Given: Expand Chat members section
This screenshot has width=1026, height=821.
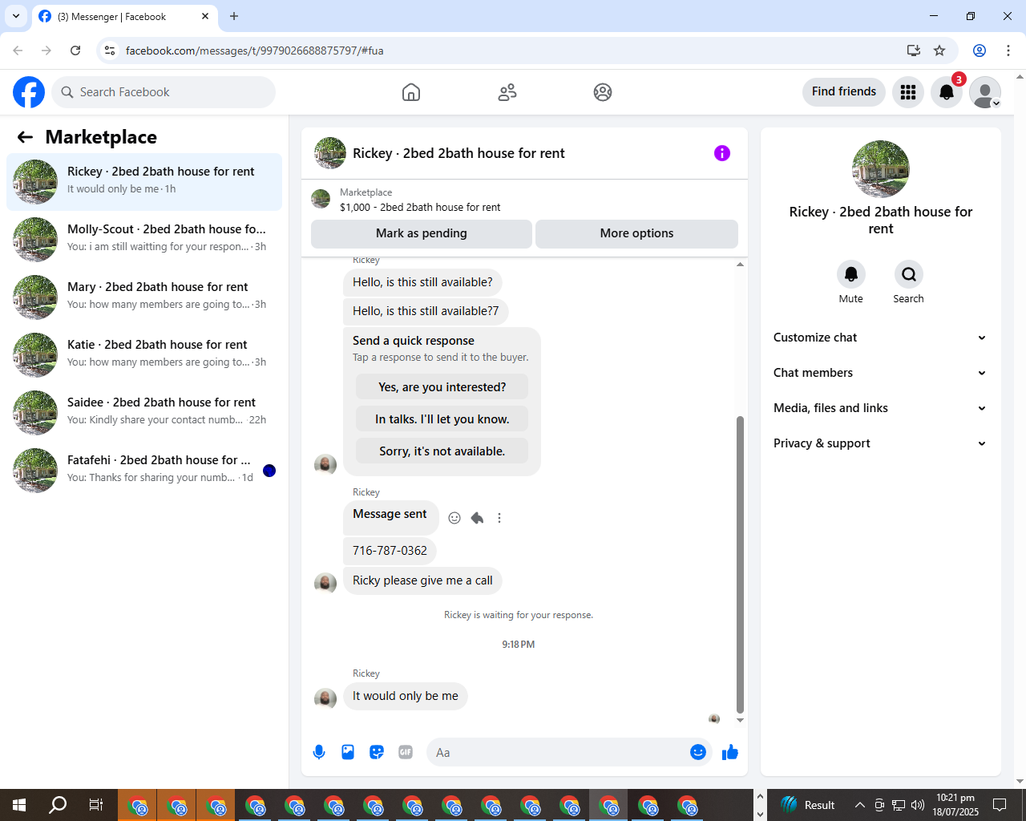Looking at the screenshot, I should click(x=880, y=373).
